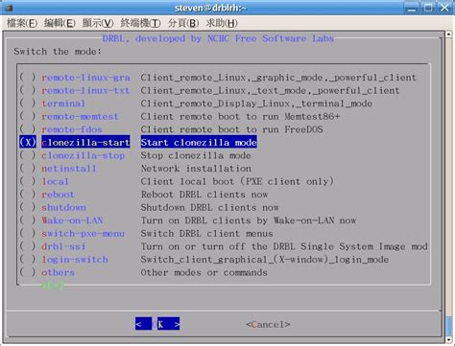455x346 pixels.
Task: Click 'Turn on DRBL clients by Wake-on-LAN now'
Action: tap(249, 220)
